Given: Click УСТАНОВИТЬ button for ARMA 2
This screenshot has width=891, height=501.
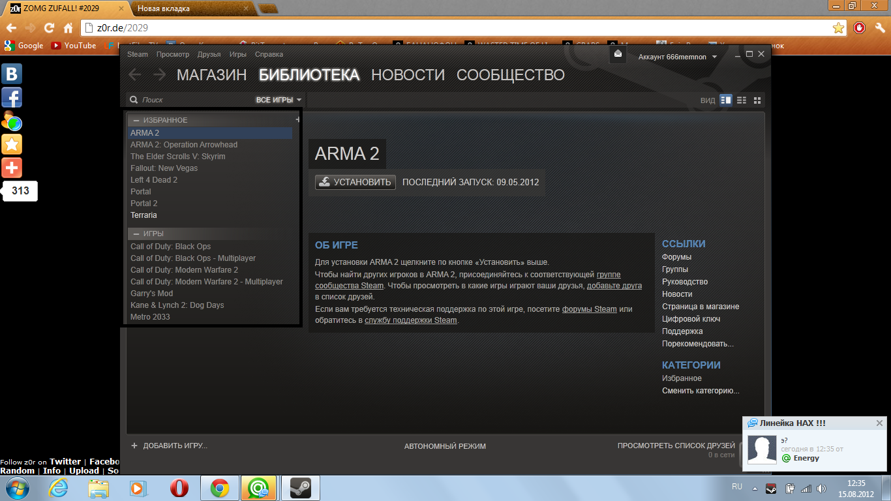Looking at the screenshot, I should point(355,182).
